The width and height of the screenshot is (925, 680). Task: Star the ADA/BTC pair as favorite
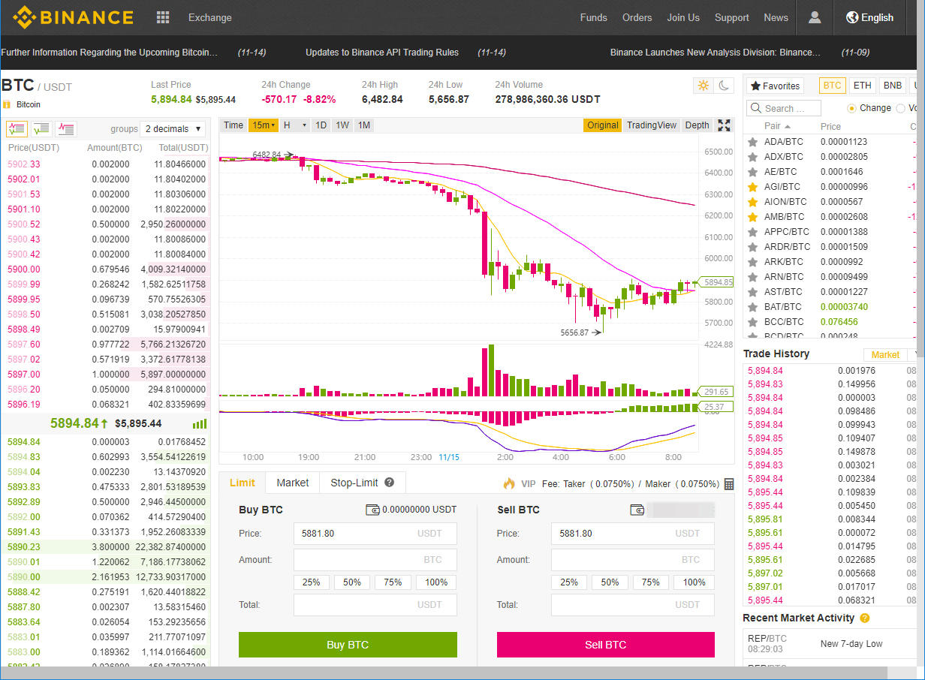coord(752,142)
